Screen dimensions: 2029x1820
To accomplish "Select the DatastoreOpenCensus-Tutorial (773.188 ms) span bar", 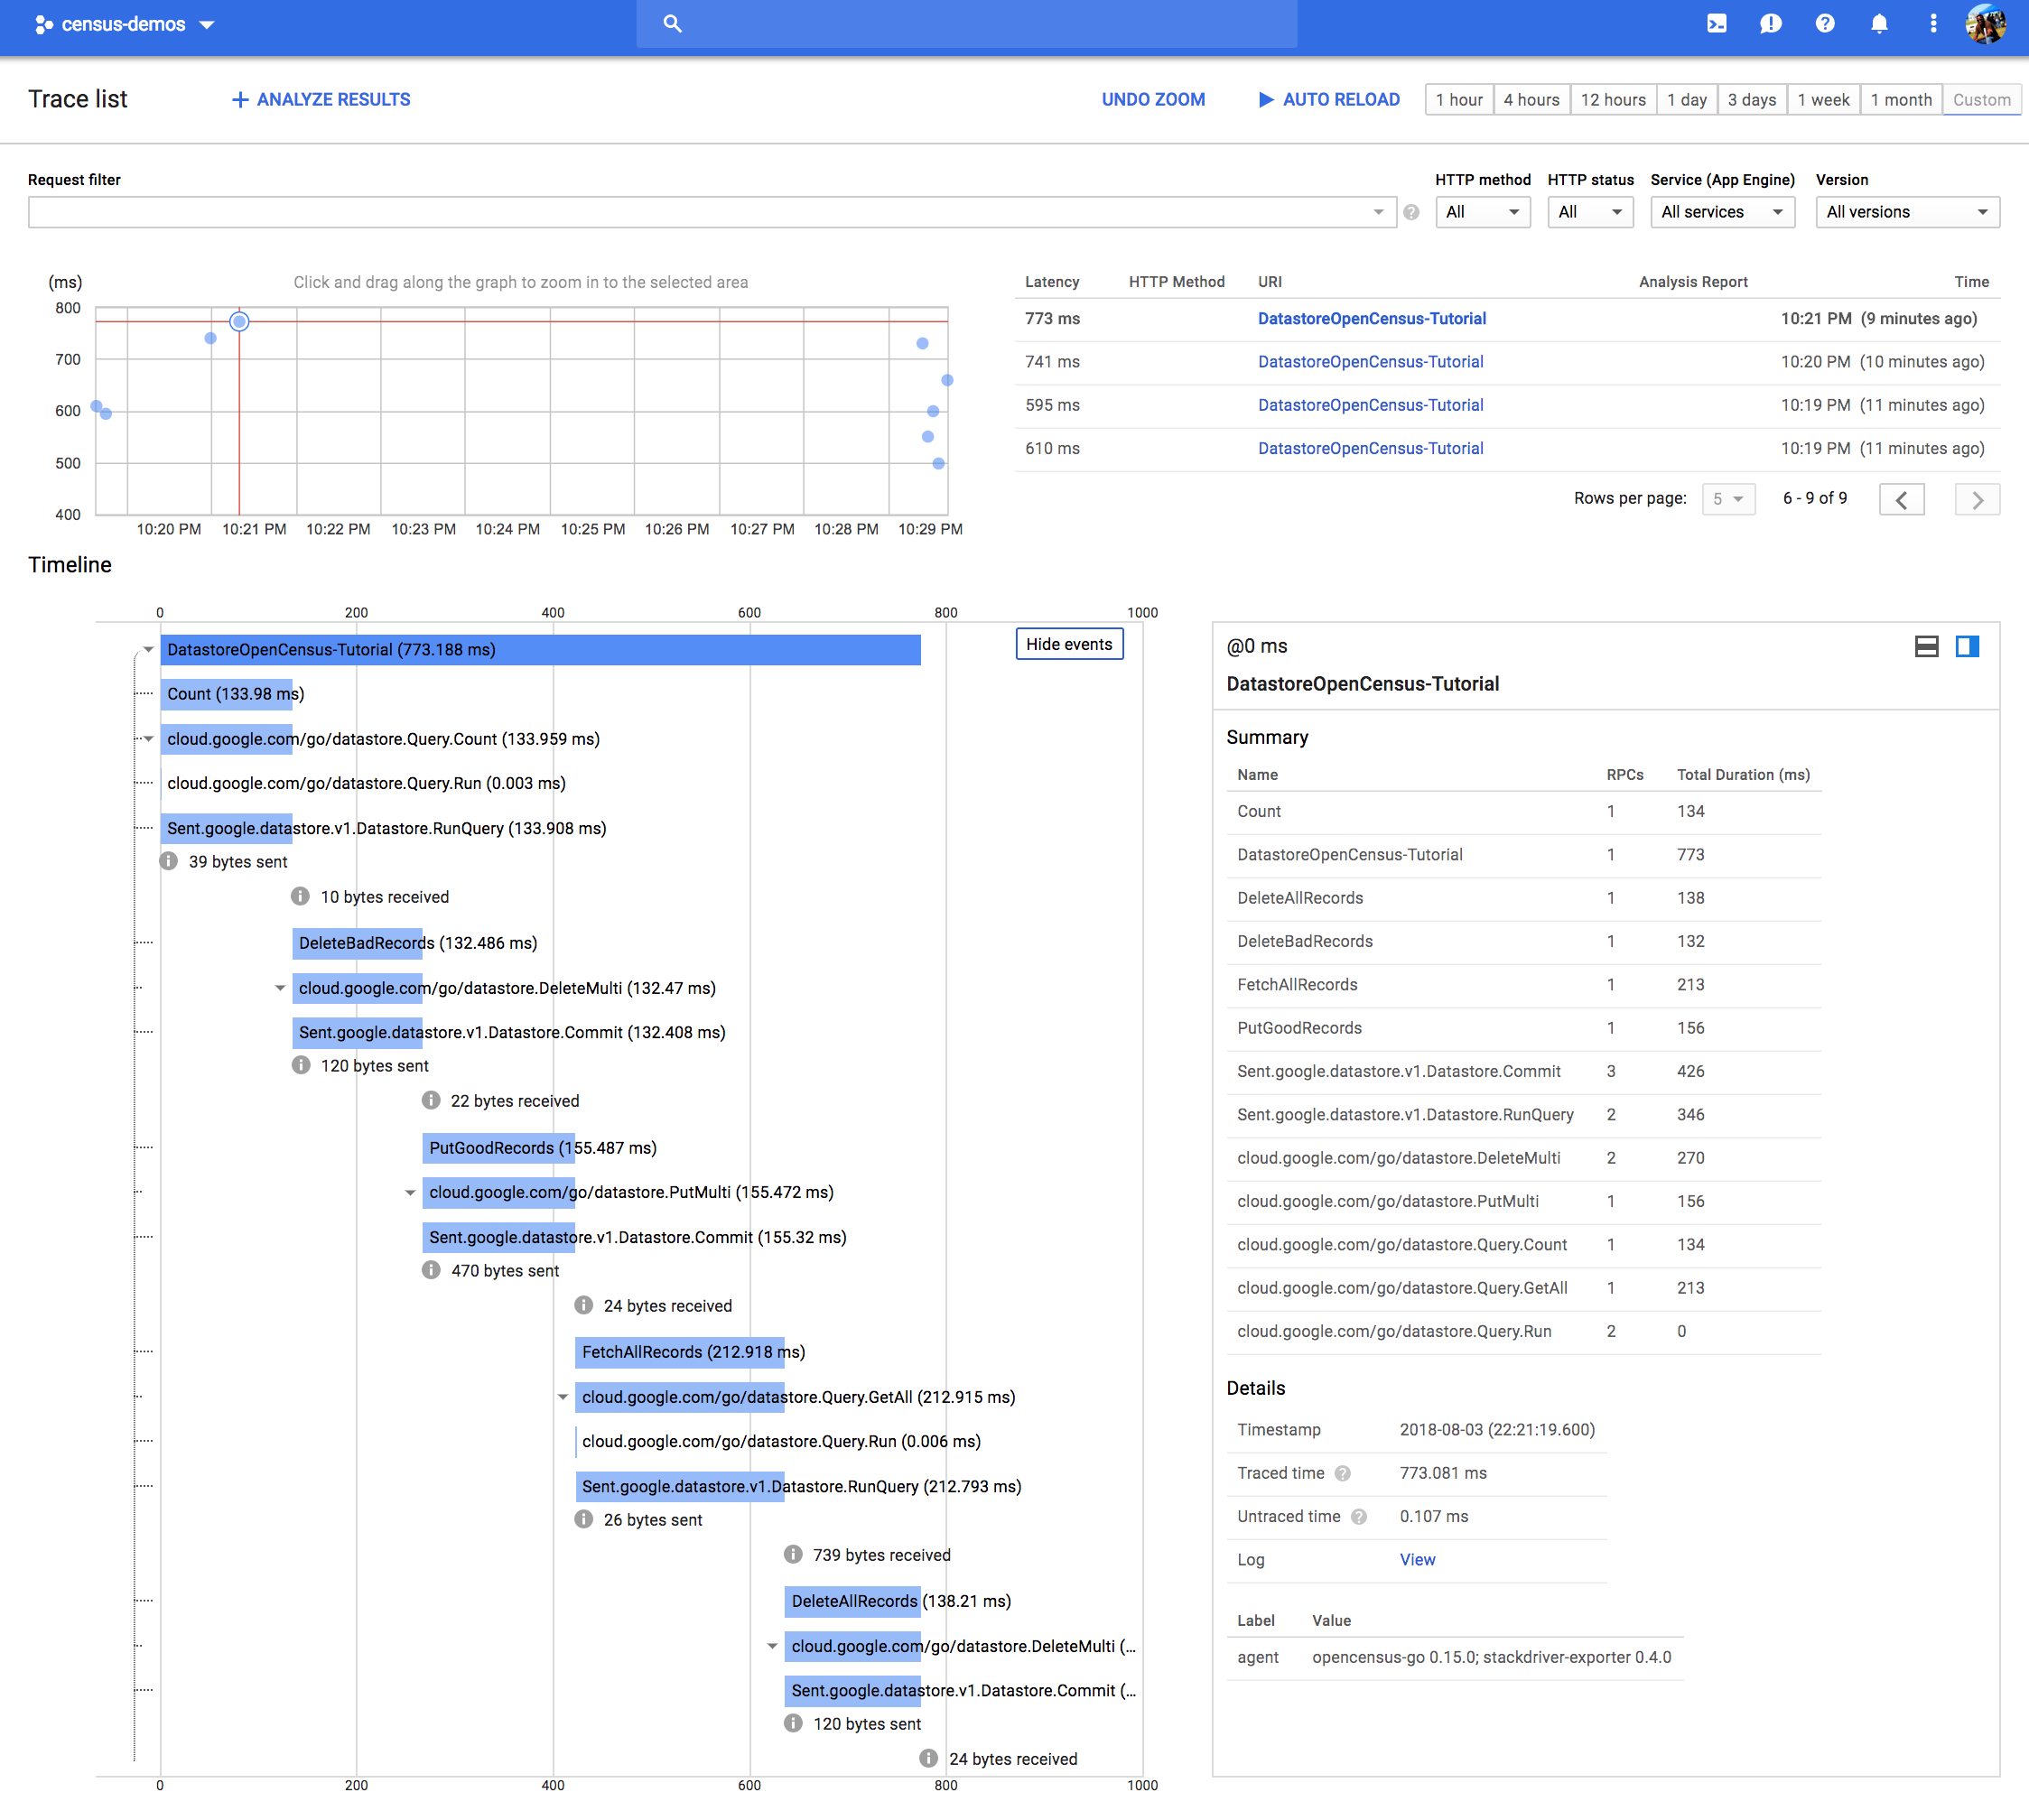I will [540, 650].
